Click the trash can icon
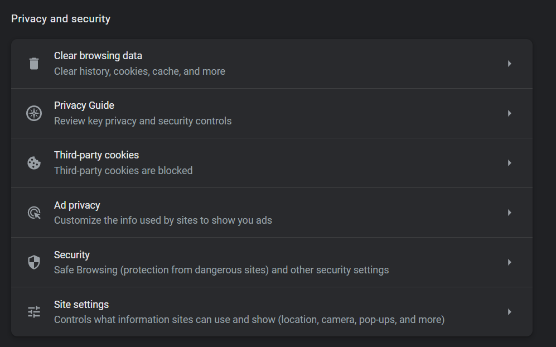The width and height of the screenshot is (556, 347). click(x=34, y=64)
